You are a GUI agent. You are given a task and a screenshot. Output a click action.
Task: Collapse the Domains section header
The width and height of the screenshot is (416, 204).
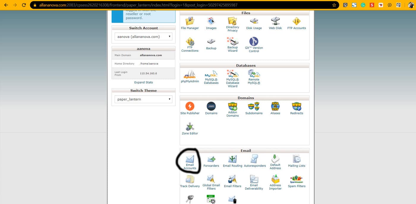[245, 98]
